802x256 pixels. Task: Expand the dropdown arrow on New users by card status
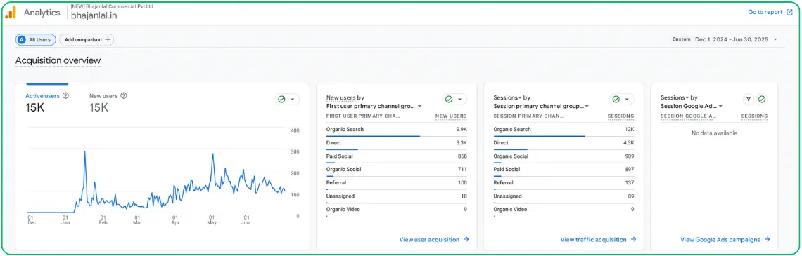(x=459, y=100)
